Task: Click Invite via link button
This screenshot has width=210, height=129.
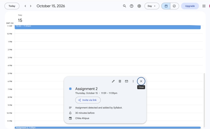Action: tap(88, 100)
